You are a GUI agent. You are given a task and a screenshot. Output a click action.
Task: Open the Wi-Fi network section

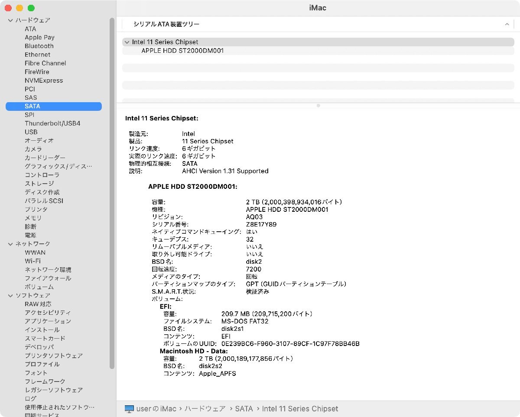pos(32,261)
